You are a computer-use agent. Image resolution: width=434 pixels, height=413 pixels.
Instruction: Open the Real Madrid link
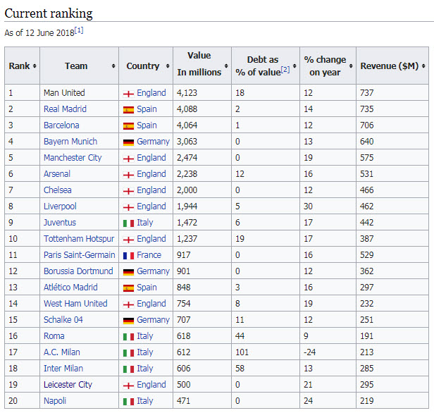click(x=65, y=109)
